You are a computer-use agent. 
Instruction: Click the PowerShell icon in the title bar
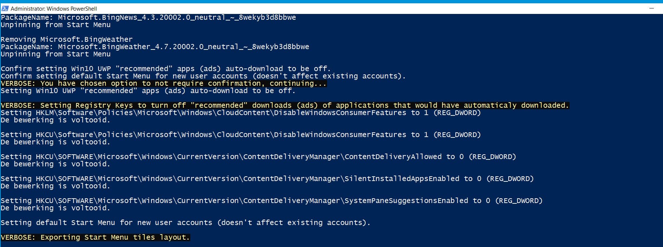click(x=5, y=8)
